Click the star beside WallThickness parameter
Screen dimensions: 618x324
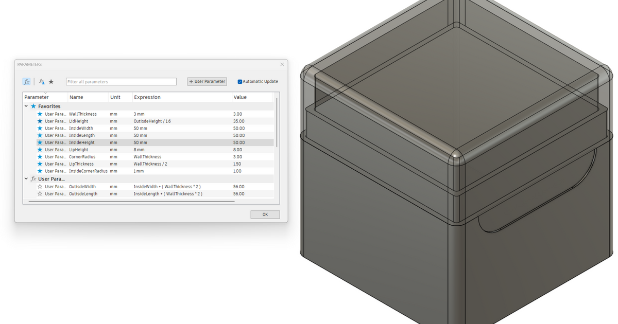tap(40, 114)
